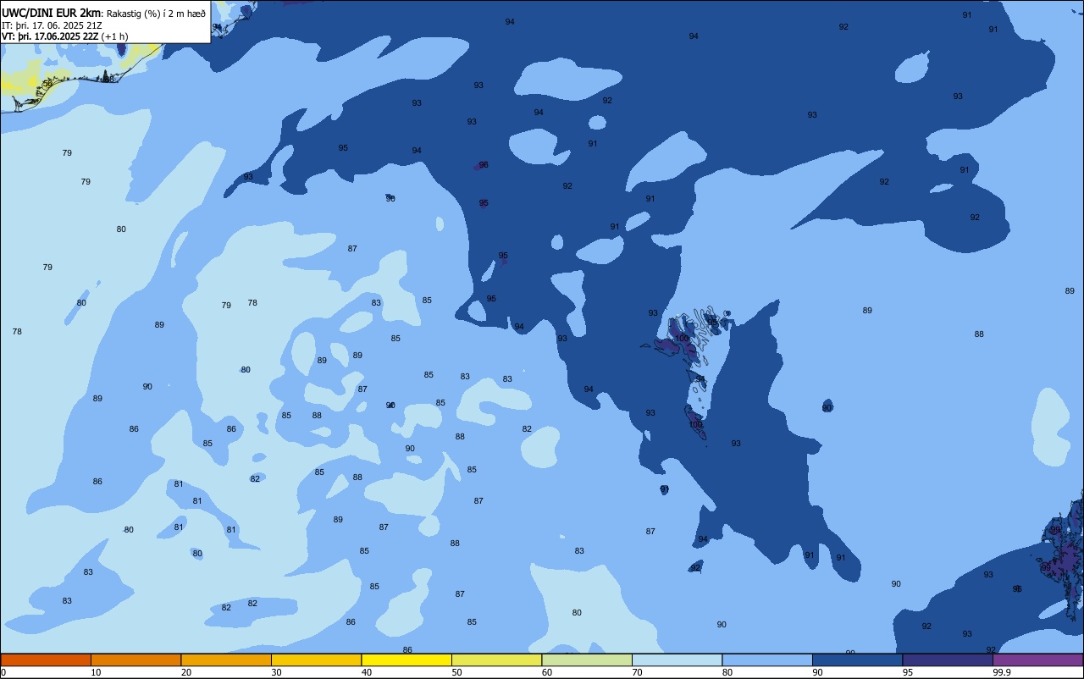1084x679 pixels.
Task: Select the pale green 60–70 legend segment
Action: coord(587,660)
